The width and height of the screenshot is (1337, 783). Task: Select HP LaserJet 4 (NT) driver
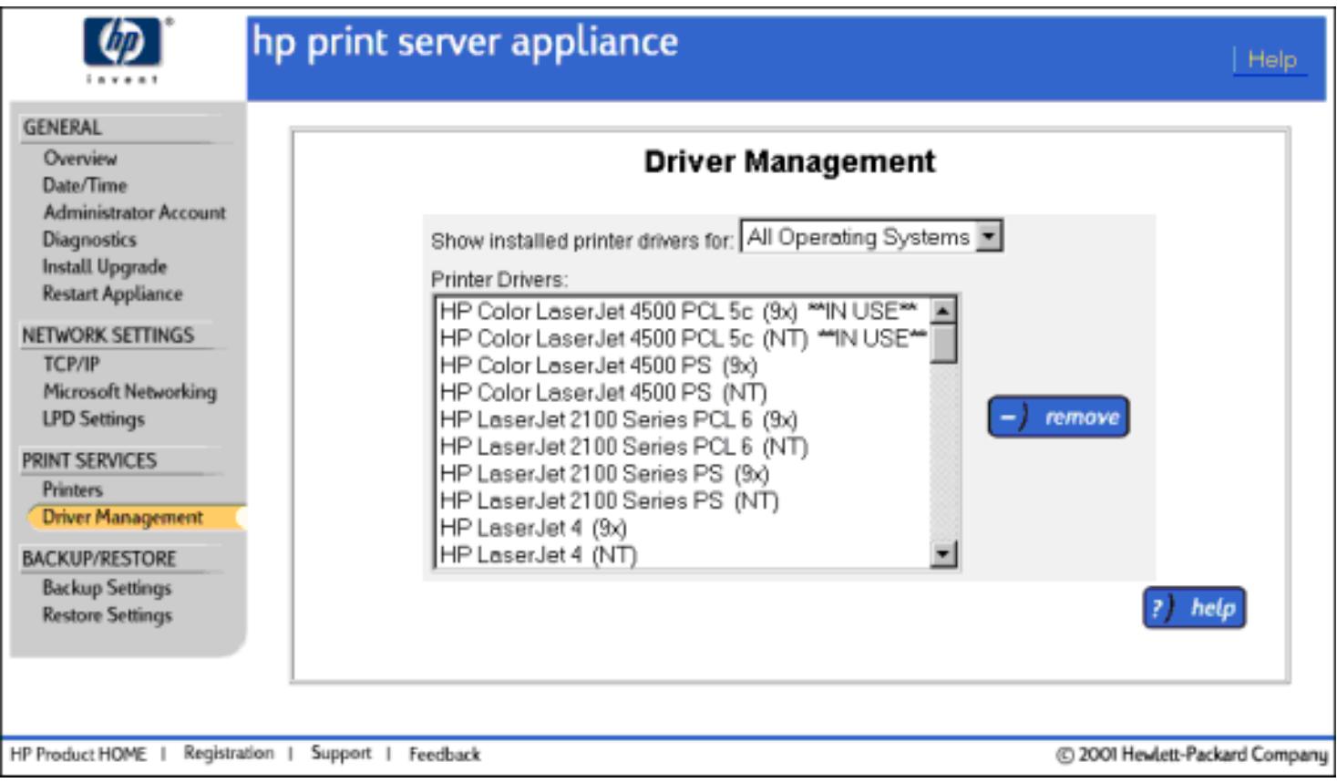click(x=682, y=554)
